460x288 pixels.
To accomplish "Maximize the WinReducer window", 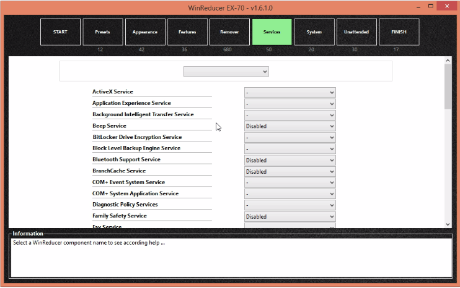I will 431,6.
